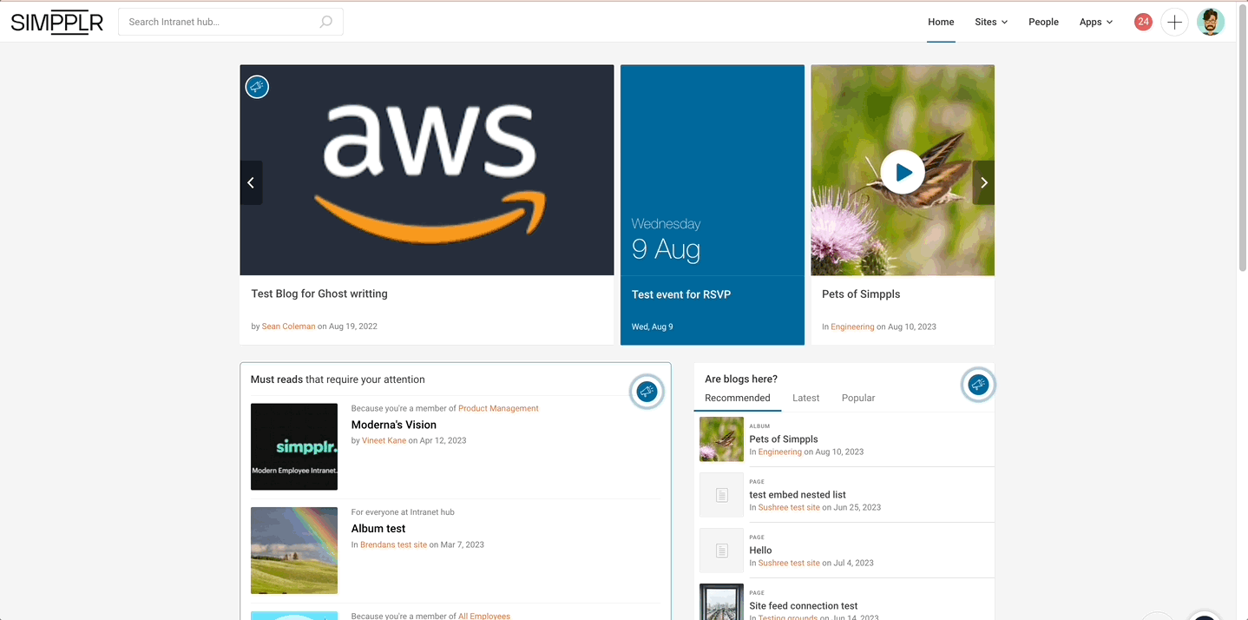Open Pets of Simppls in Recommended list

(x=784, y=439)
